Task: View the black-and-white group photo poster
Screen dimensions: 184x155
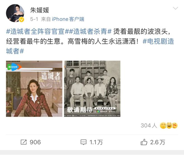Action: 92,89
